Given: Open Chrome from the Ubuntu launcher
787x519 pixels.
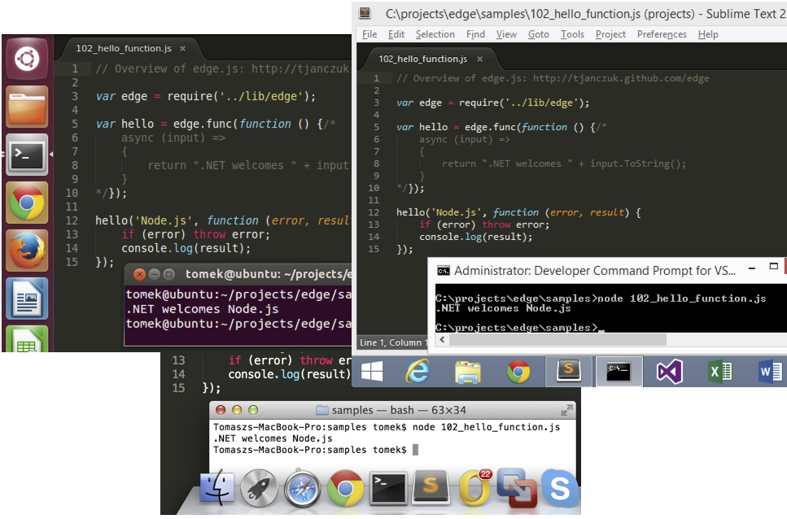Looking at the screenshot, I should click(27, 203).
